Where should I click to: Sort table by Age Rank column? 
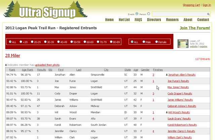point(28,70)
